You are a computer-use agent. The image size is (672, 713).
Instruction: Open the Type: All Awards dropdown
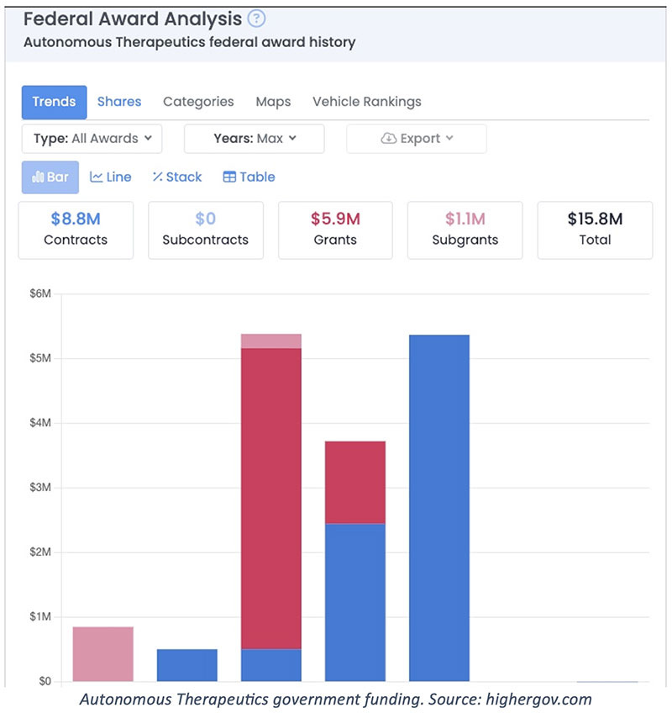point(92,139)
